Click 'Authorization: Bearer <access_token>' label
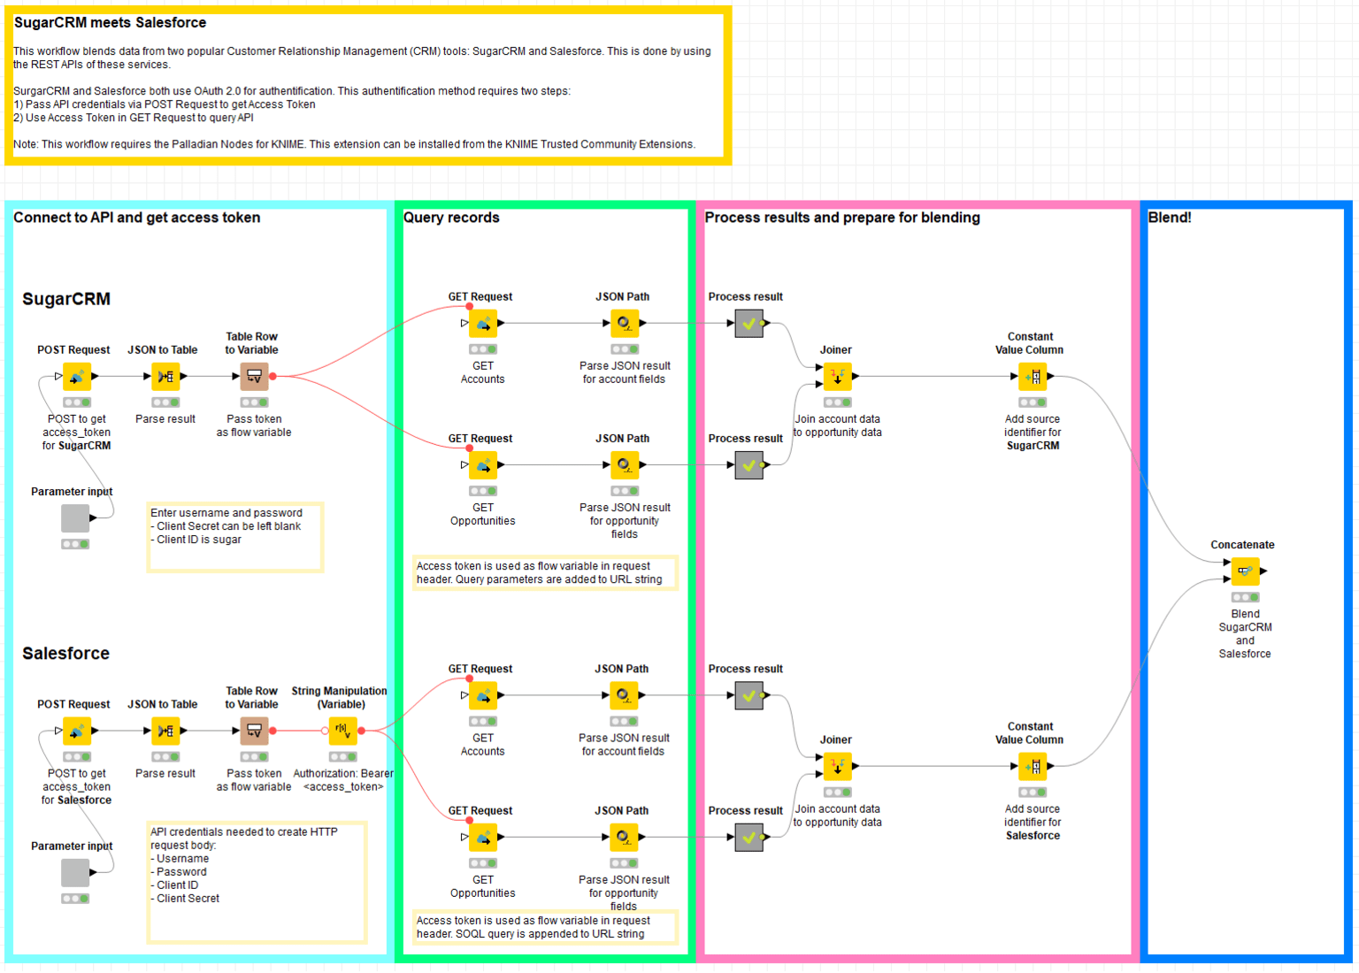The width and height of the screenshot is (1359, 973). tap(343, 780)
